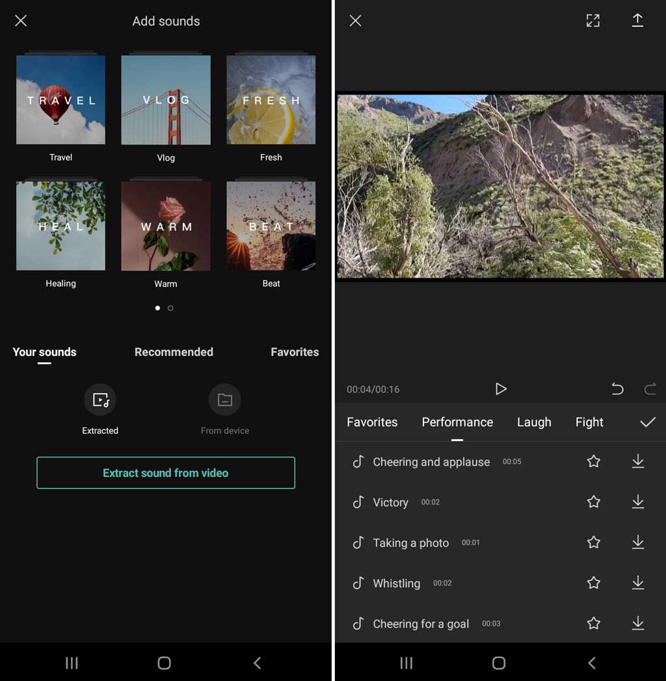Favorite Cheering for a goal with star
The height and width of the screenshot is (681, 666).
coord(594,623)
